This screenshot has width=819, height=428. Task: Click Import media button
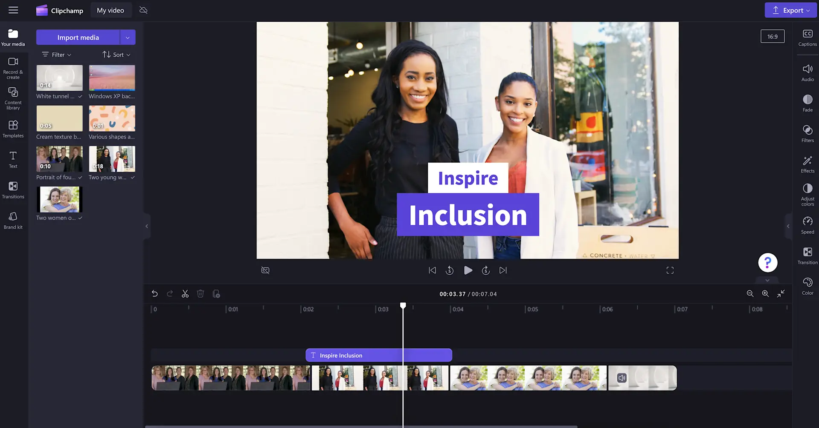point(78,37)
